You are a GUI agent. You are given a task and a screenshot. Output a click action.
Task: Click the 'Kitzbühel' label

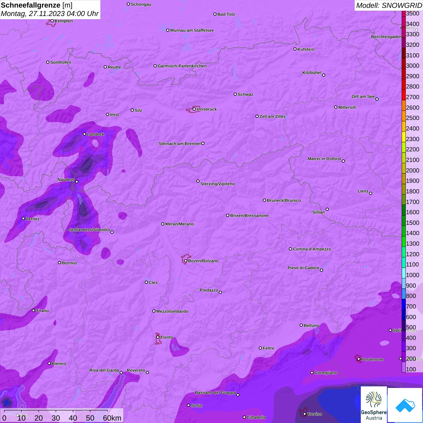click(312, 73)
